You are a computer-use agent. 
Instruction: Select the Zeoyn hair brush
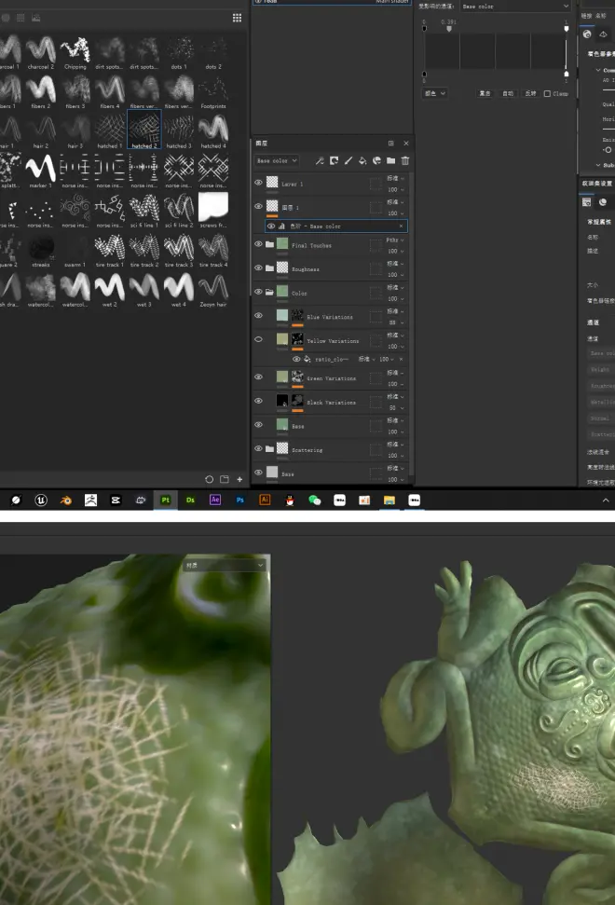click(x=213, y=290)
